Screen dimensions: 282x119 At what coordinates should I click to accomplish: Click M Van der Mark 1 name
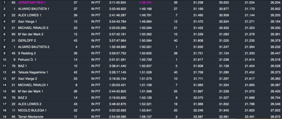pos(31,91)
